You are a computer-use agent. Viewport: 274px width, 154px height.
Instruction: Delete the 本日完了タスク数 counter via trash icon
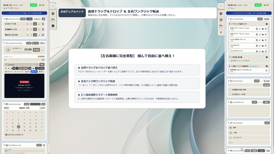(x=43, y=24)
